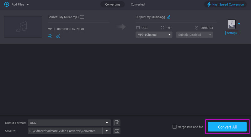
Task: Click the Add Files plus icon
Action: click(7, 4)
